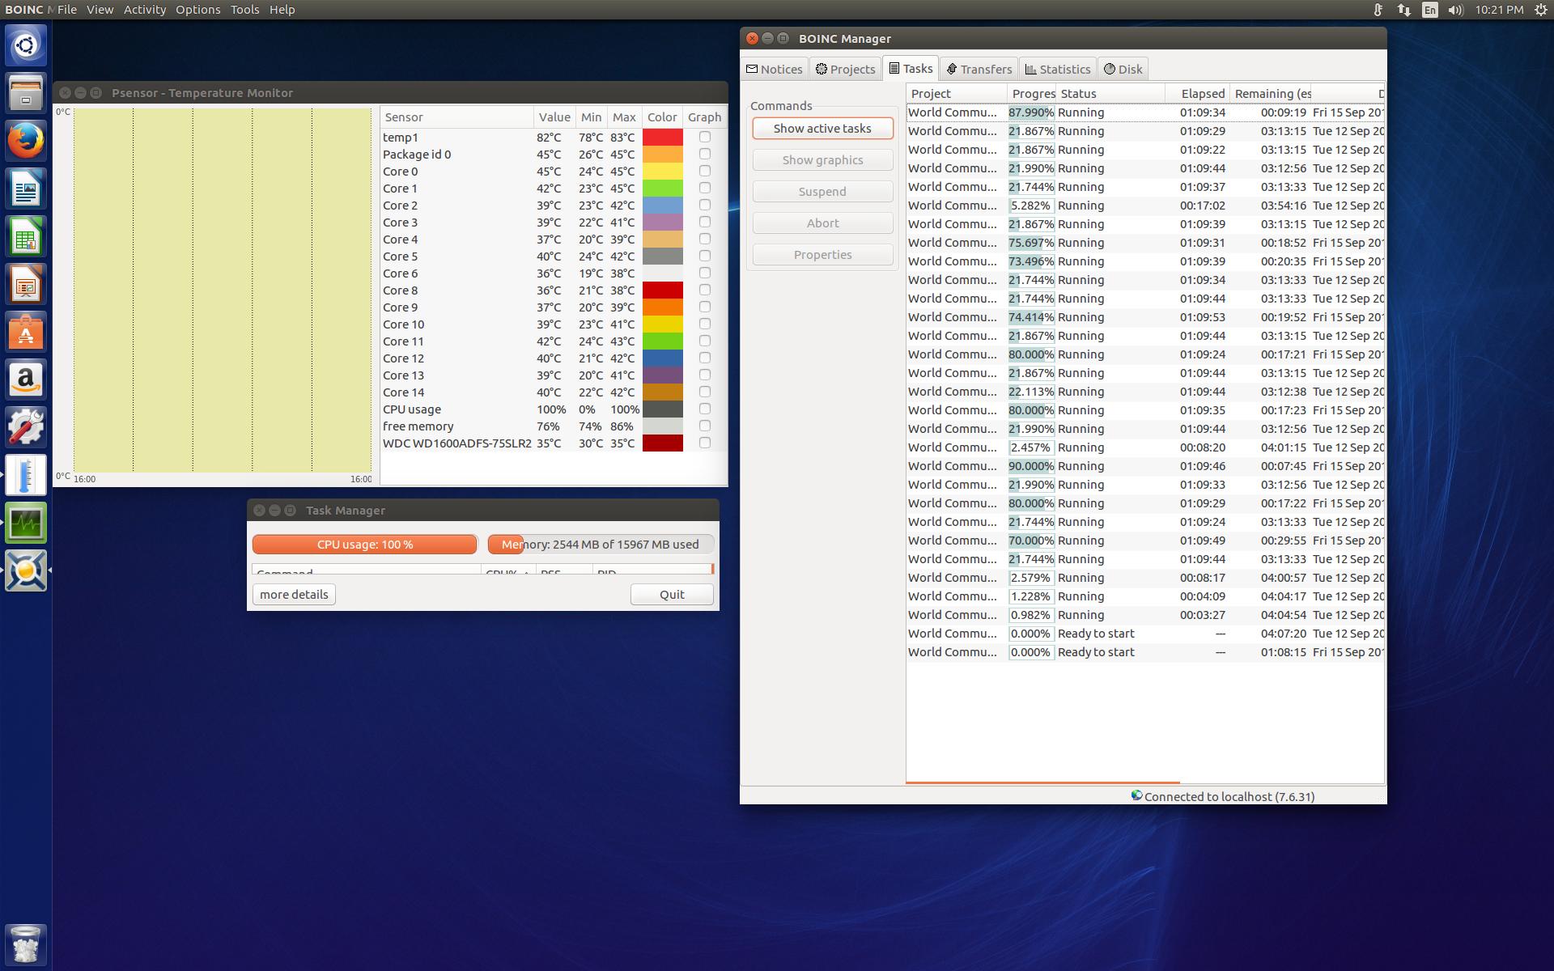Viewport: 1554px width, 971px height.
Task: Click the clock showing 10:21 PM
Action: tap(1498, 10)
